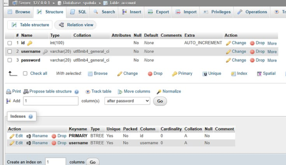Click the primary key icon next to id
The image size is (286, 165).
[x=30, y=43]
